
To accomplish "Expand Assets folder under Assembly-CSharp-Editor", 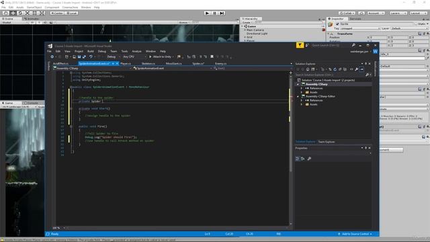I will click(302, 105).
